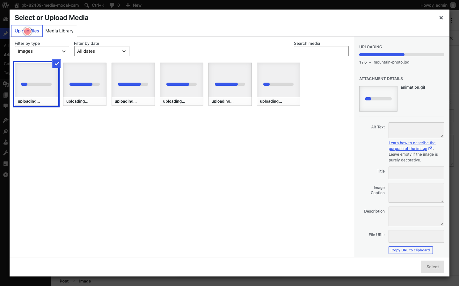Collapse admin menu with the arrow icon
The image size is (459, 286).
5,175
